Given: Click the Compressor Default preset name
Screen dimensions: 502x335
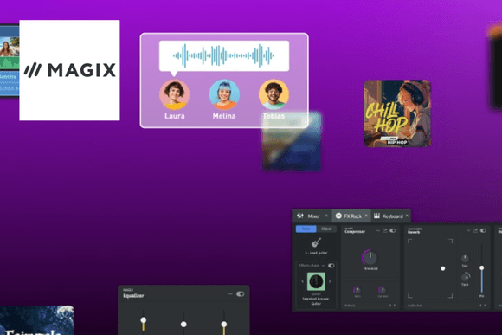Looking at the screenshot, I should [x=350, y=306].
